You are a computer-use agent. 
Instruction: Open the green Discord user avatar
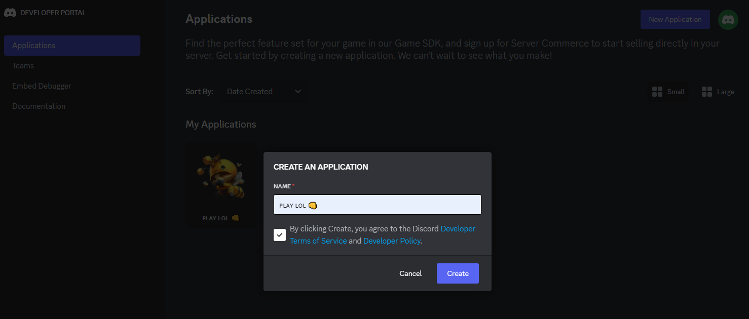point(728,20)
